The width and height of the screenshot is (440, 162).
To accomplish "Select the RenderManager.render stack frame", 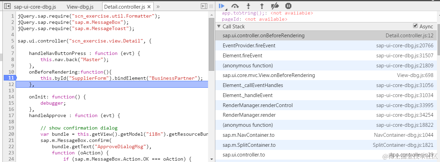I will coord(326,115).
